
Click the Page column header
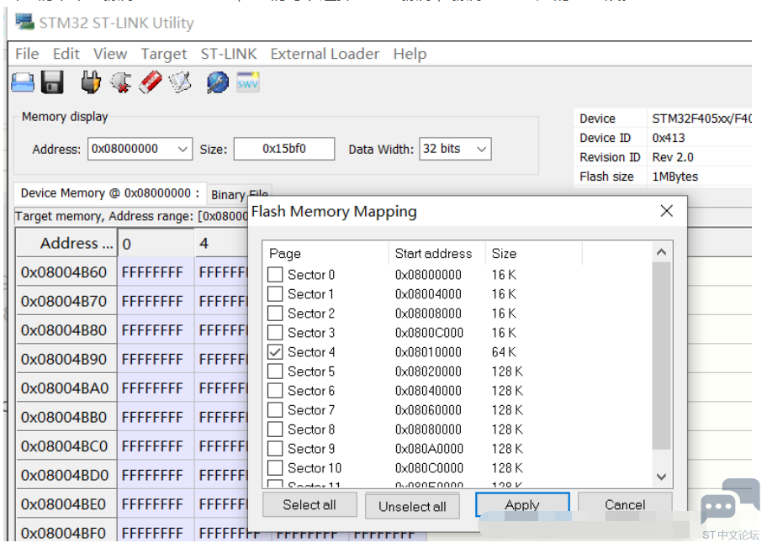[325, 254]
